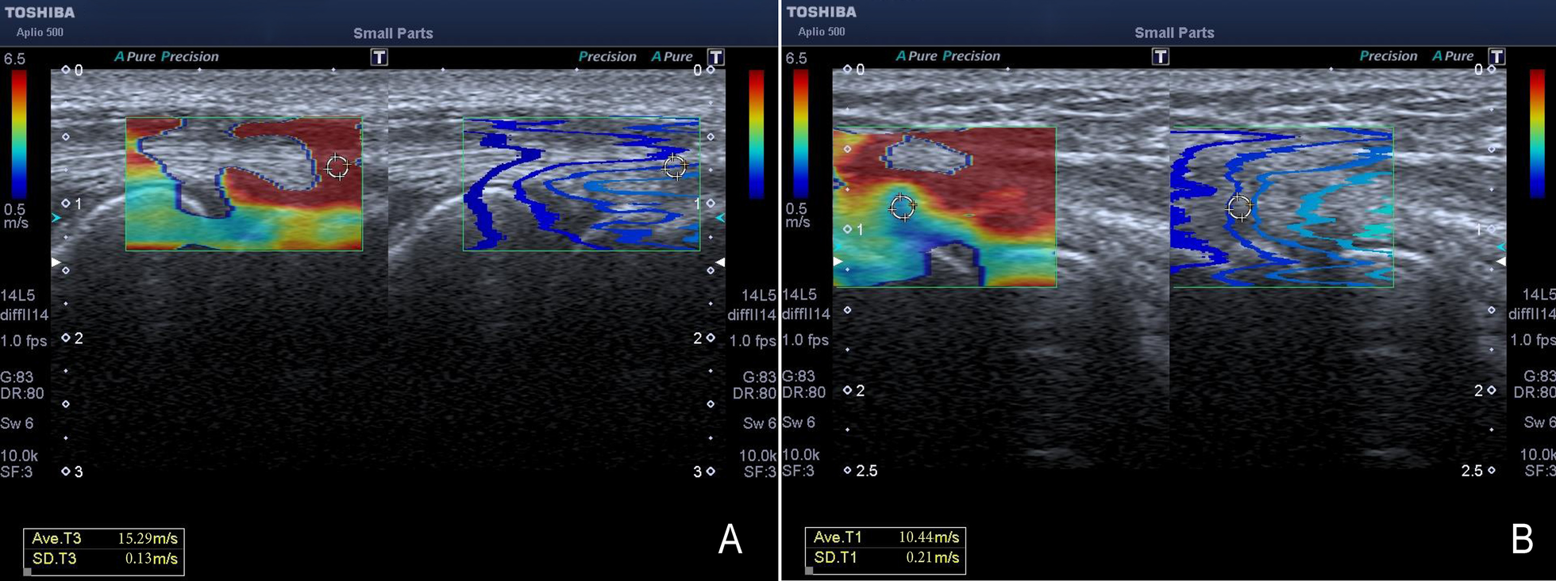The height and width of the screenshot is (581, 1556).
Task: Click the T icon beside 'APure Precision' in panel A
Action: [379, 57]
